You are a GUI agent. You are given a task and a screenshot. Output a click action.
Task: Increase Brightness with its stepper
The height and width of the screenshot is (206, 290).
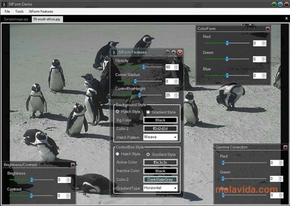(69, 179)
